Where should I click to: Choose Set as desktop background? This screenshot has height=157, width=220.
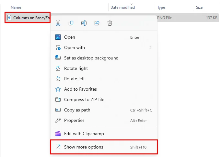point(91,58)
